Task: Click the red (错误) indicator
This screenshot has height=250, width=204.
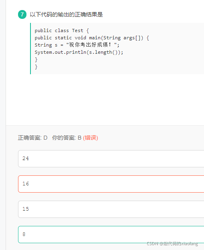Action: pos(91,138)
